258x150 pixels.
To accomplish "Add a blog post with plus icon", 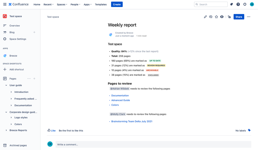I will [x=34, y=32].
